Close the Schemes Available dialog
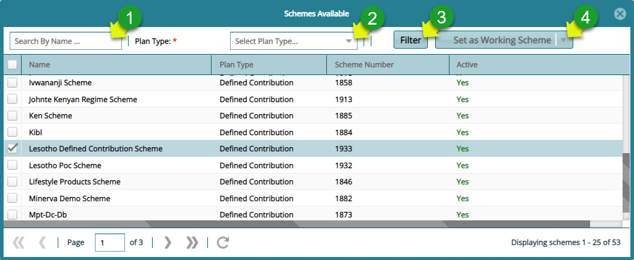 pos(620,14)
